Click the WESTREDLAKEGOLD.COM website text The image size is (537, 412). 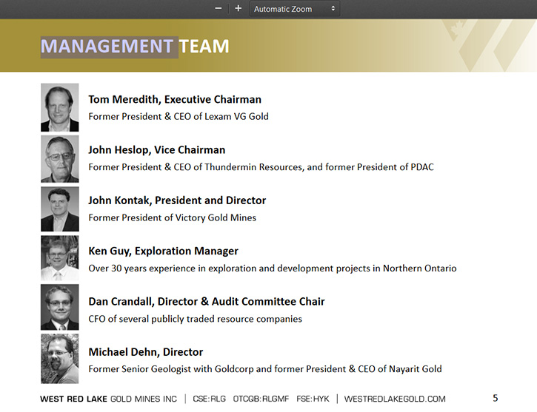(x=395, y=399)
